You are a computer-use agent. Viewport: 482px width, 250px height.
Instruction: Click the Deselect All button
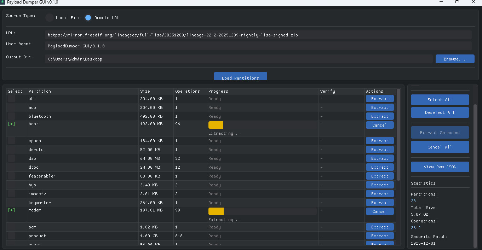(x=440, y=112)
